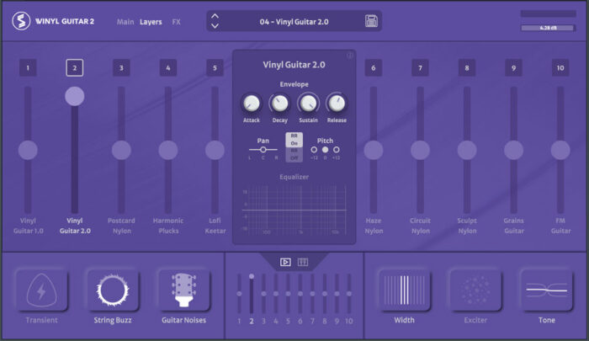Open the info icon in the layer panel corner
589x341 pixels.
pyautogui.click(x=350, y=56)
